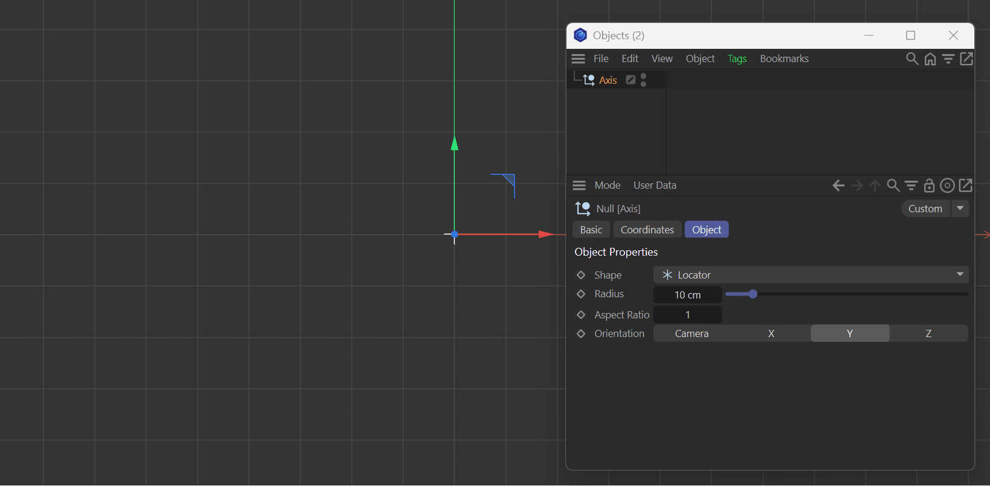
Task: Click the Custom button
Action: 925,209
